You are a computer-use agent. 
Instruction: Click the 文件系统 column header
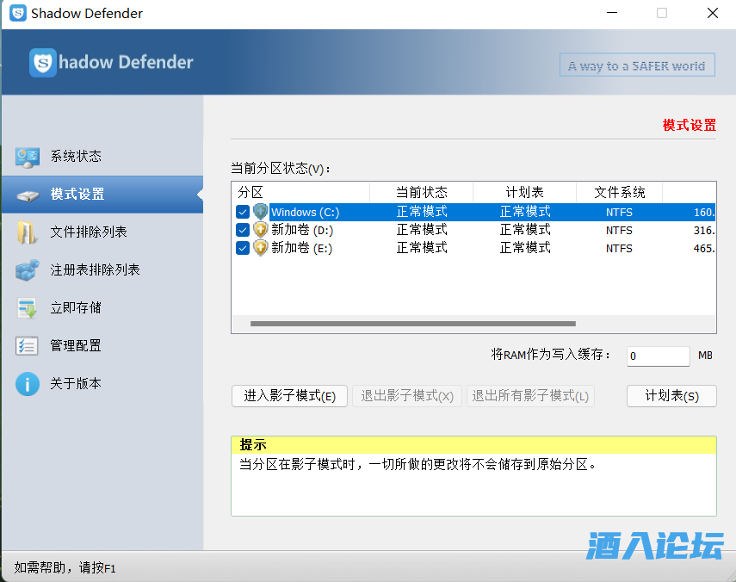point(619,192)
